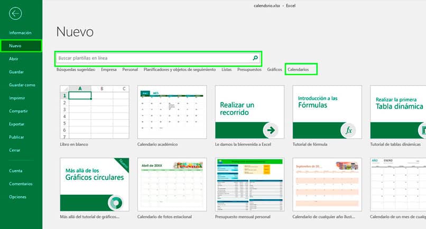This screenshot has width=426, height=229.
Task: Open Tabla dinámica tutorial template
Action: 398,112
